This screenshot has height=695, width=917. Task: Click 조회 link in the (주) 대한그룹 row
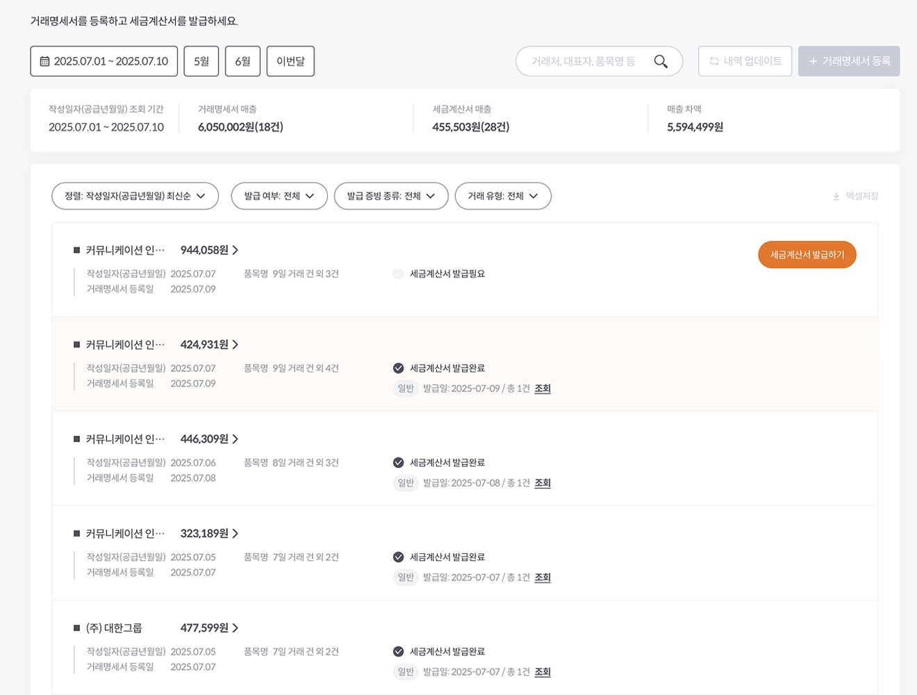tap(543, 672)
